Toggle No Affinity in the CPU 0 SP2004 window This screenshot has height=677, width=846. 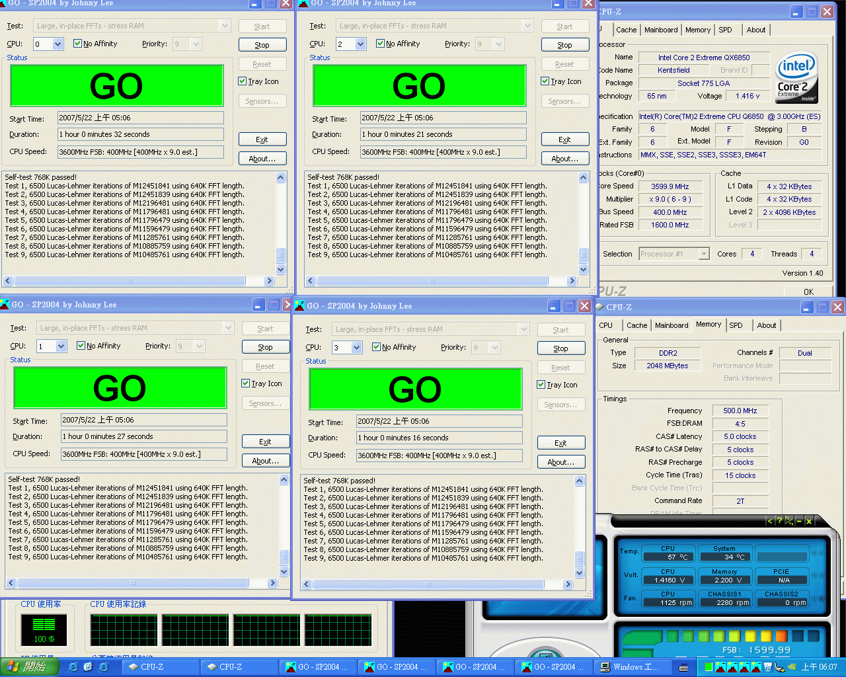[x=77, y=44]
